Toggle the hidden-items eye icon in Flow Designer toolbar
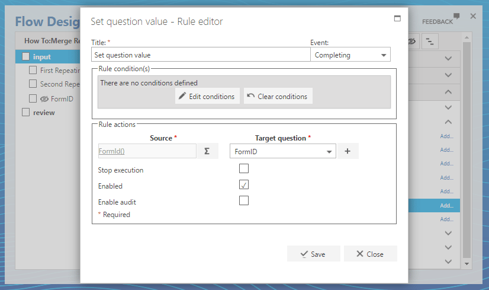Viewport: 489px width, 290px height. pos(412,42)
